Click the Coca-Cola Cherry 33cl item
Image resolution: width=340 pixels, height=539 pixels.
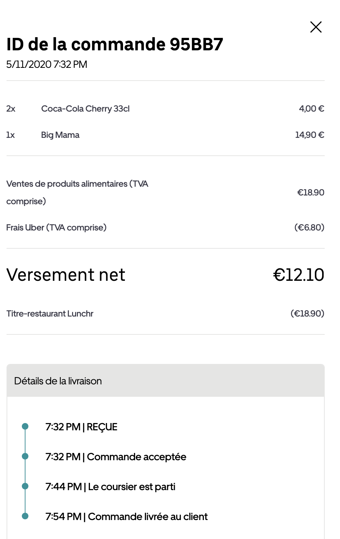85,109
